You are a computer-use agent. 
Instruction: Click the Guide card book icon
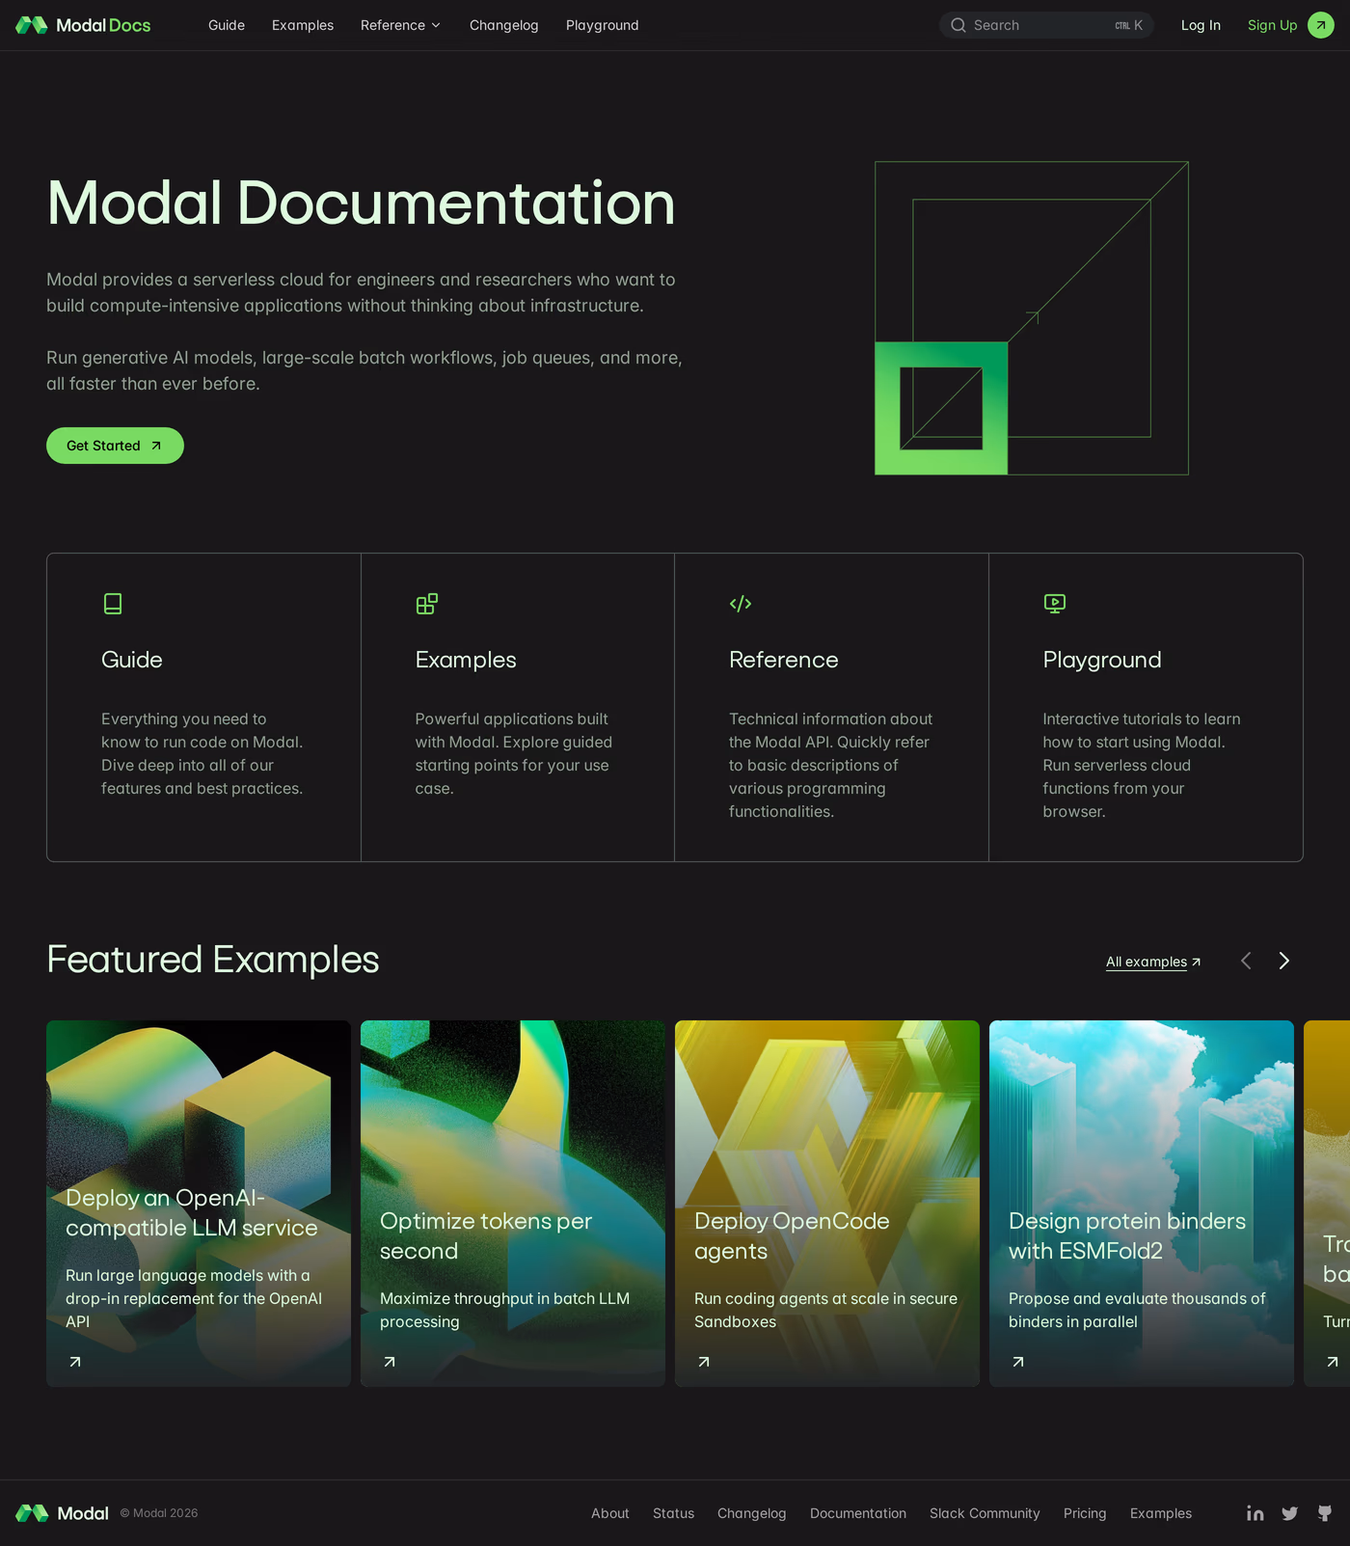point(113,604)
